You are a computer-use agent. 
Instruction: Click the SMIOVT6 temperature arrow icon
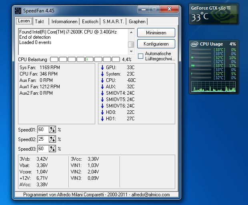pyautogui.click(x=102, y=106)
